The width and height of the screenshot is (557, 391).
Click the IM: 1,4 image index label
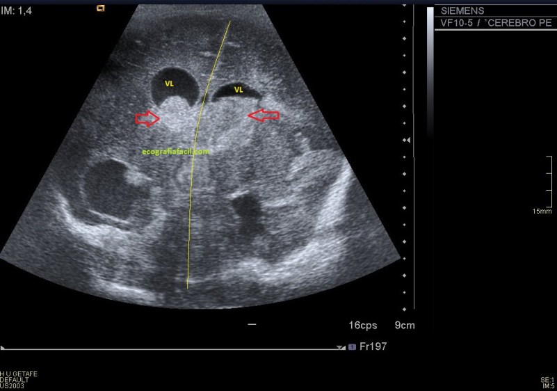16,9
